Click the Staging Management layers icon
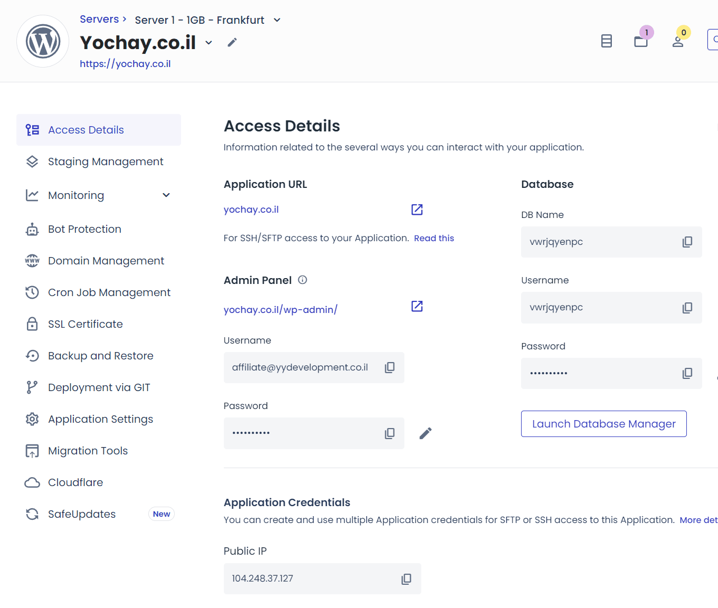 (32, 161)
